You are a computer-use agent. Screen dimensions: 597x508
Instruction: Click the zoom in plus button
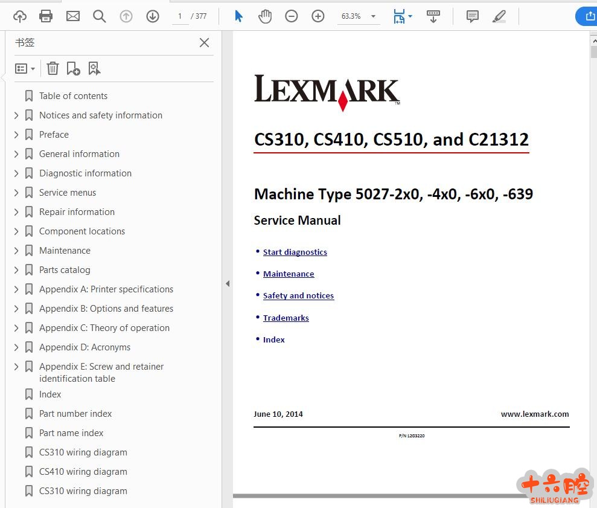point(318,16)
